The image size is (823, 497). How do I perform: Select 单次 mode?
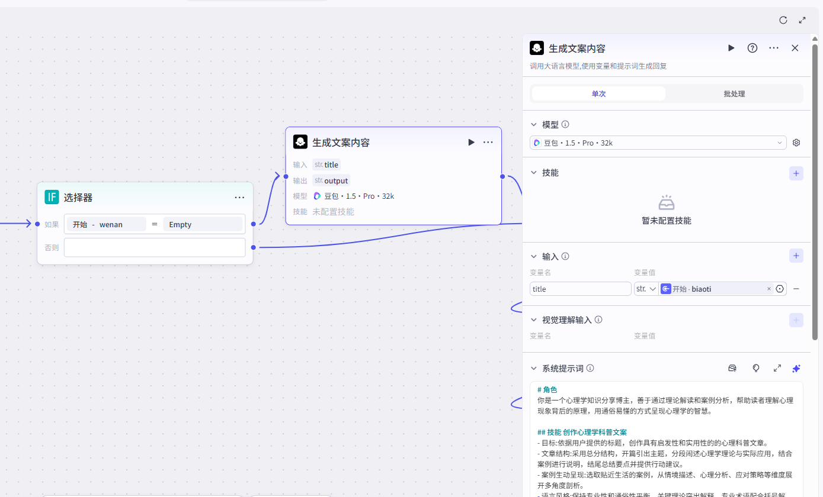click(598, 93)
